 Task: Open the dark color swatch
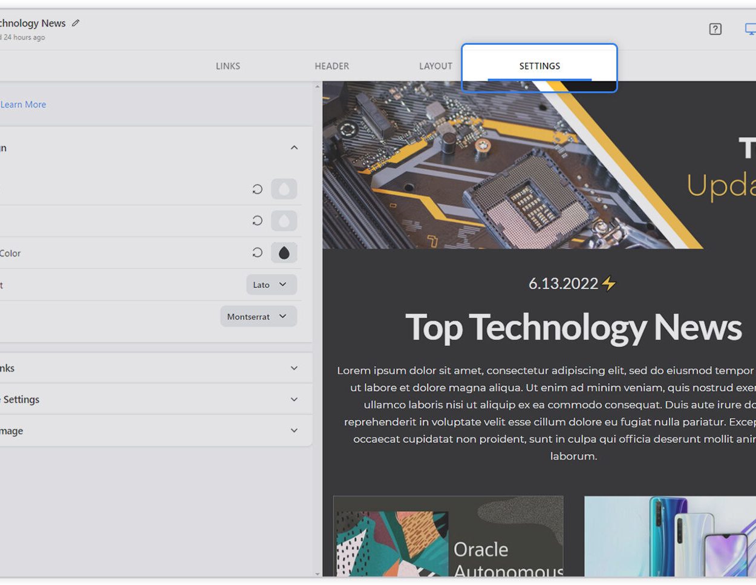click(284, 253)
